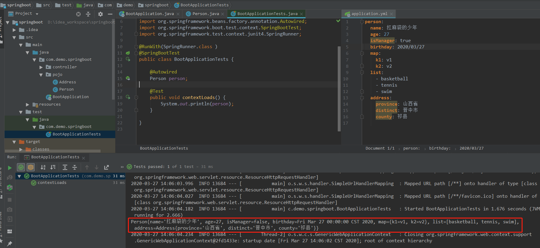This screenshot has width=540, height=248.
Task: Open Person class in project tree
Action: (x=63, y=89)
